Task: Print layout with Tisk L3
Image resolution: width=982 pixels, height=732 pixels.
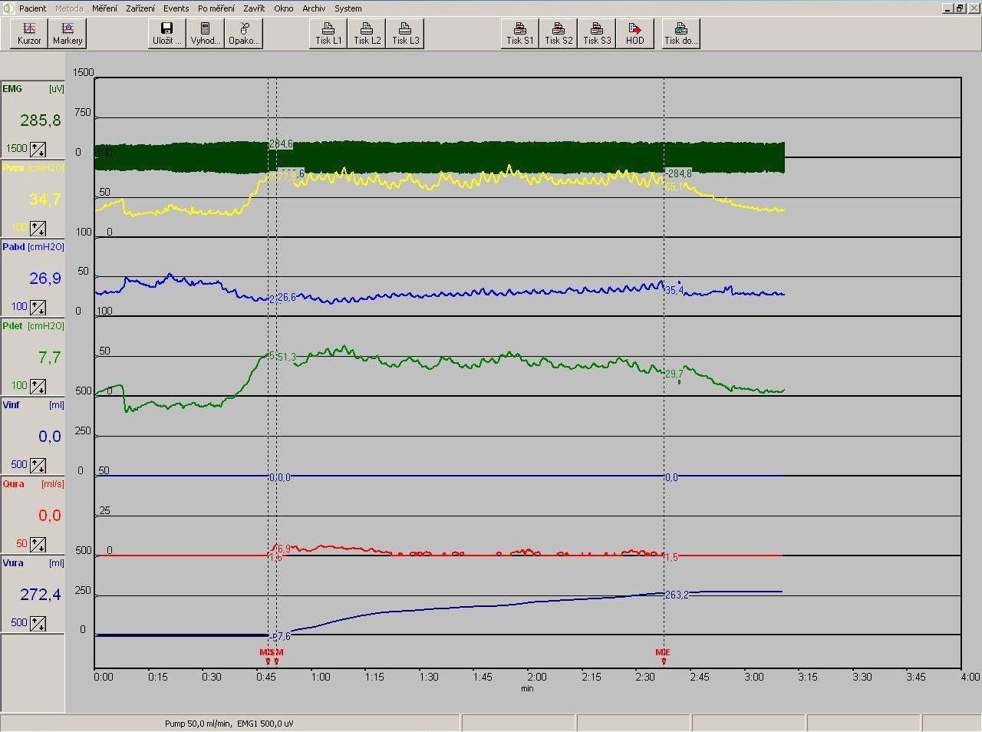Action: coord(405,34)
